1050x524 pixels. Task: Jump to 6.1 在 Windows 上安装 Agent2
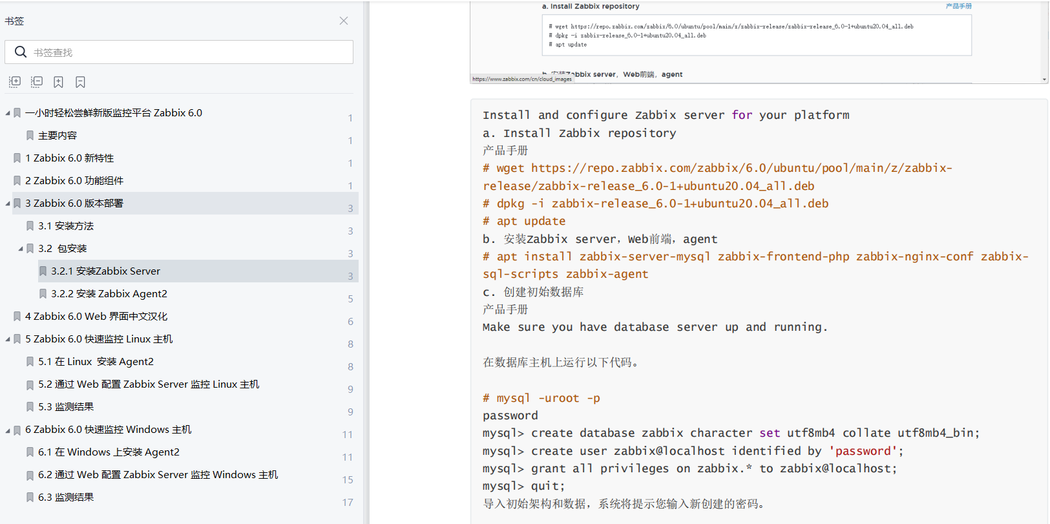click(109, 452)
